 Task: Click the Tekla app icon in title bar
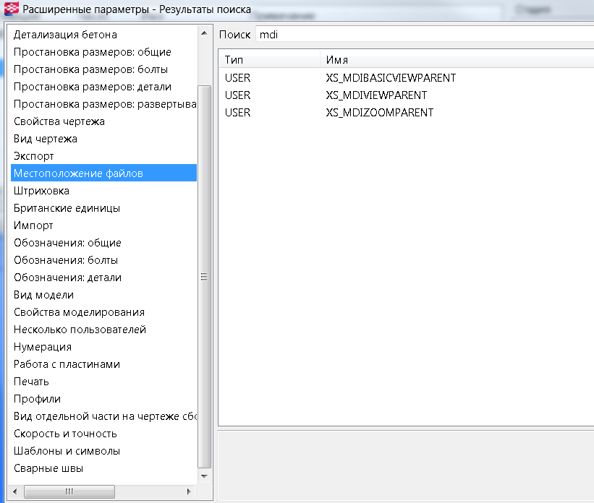tap(12, 10)
